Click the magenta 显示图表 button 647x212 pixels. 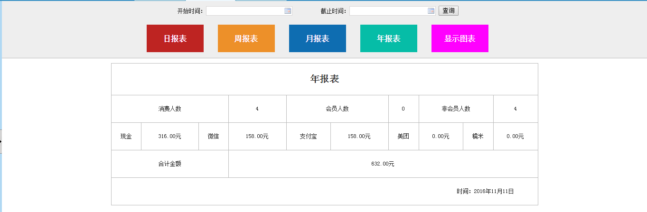pos(460,38)
